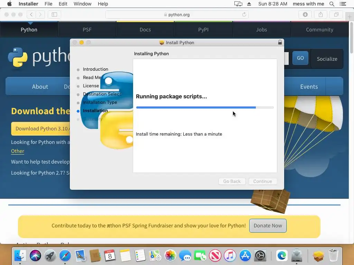Open Maps icon in dock

point(155,256)
